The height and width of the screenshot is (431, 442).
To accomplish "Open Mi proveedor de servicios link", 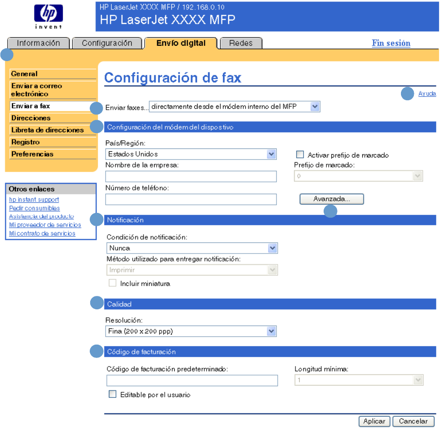I will [45, 225].
